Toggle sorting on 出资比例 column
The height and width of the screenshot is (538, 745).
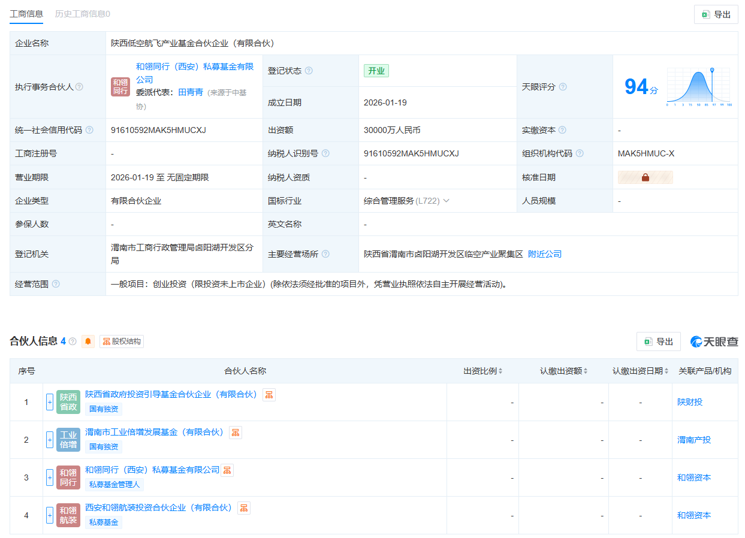coord(500,371)
